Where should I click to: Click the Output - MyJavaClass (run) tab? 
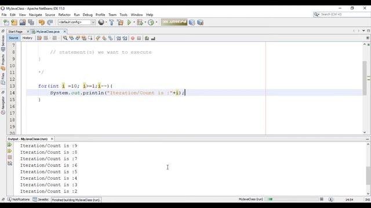[28, 139]
